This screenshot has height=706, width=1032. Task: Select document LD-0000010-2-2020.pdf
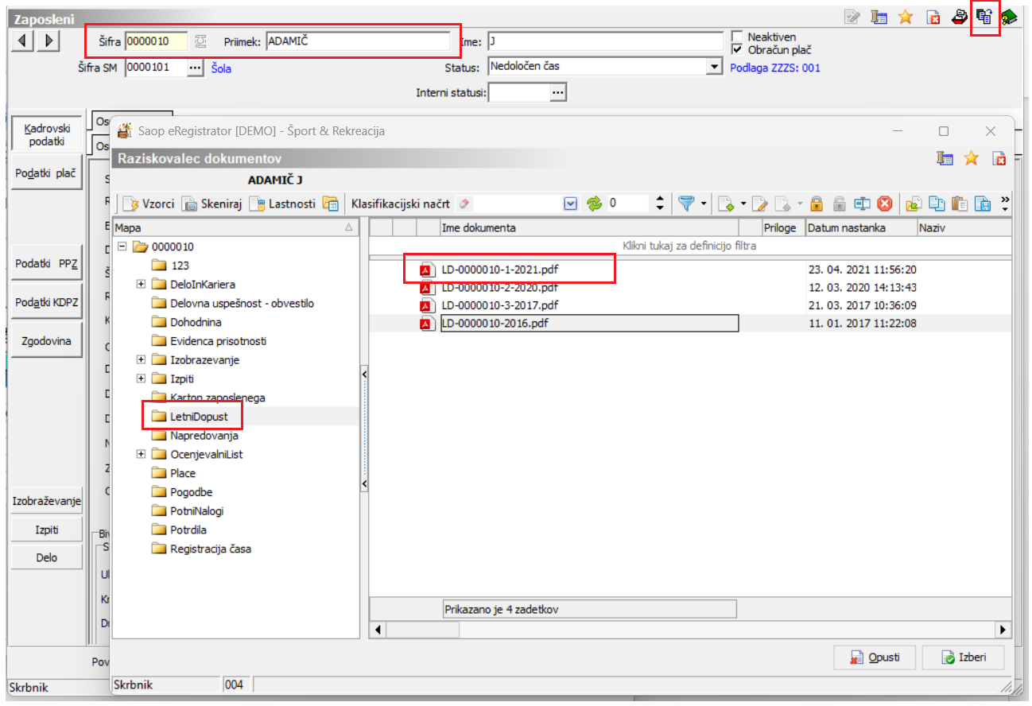(x=500, y=287)
